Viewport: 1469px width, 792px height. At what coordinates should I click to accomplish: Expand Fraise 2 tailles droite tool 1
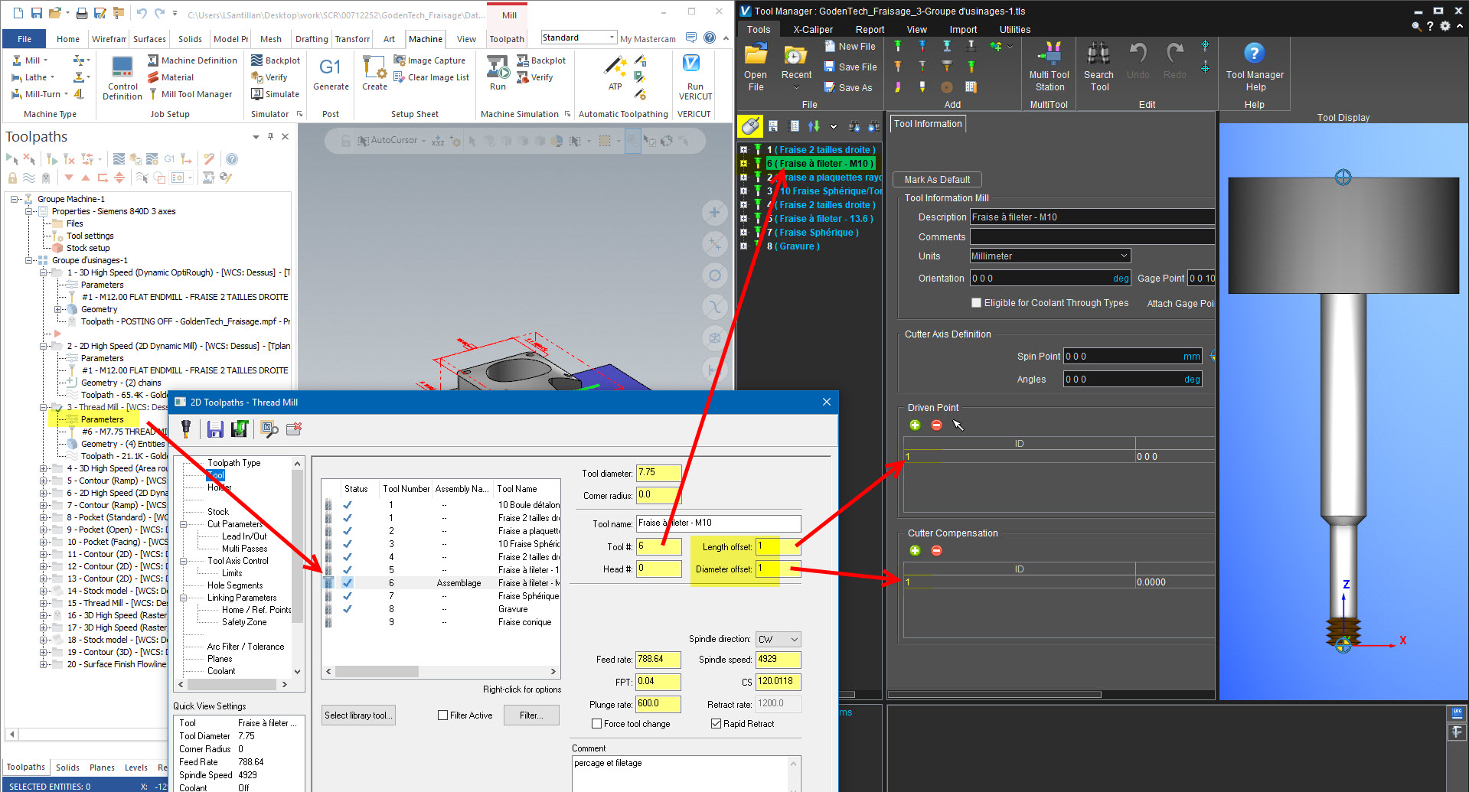point(743,150)
